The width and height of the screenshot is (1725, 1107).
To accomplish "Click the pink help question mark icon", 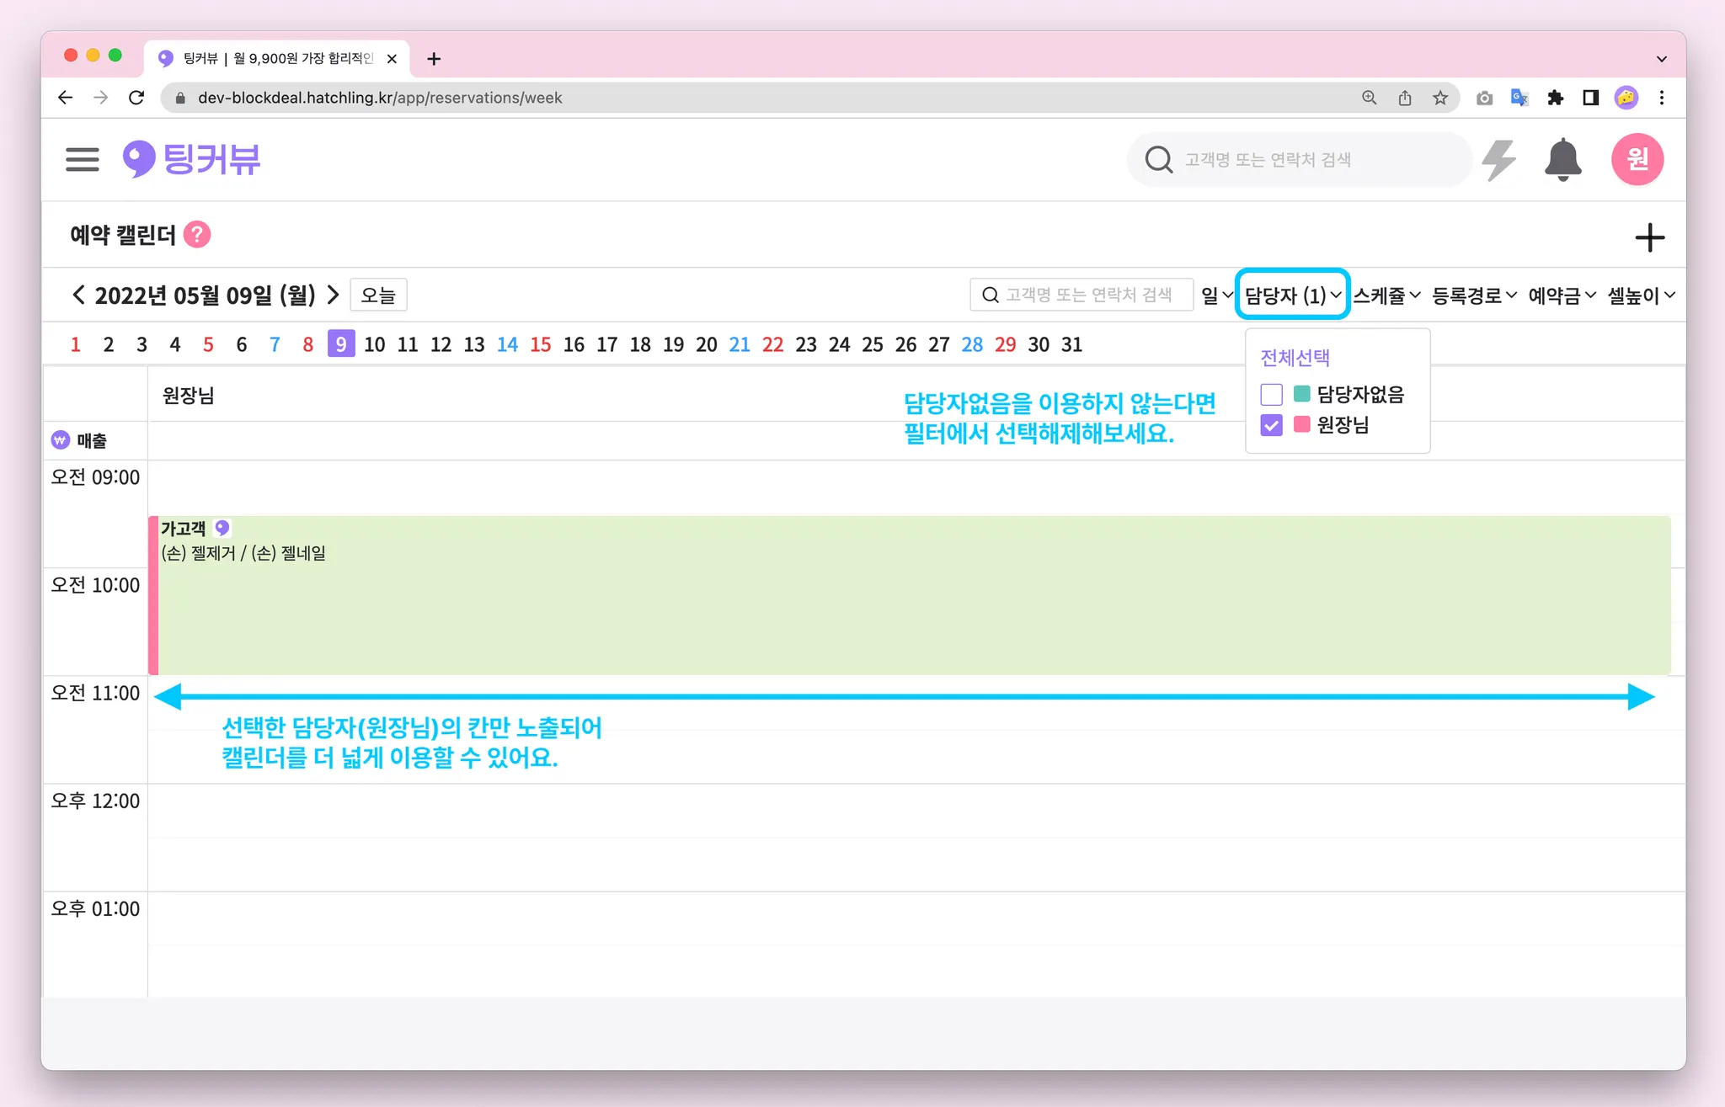I will pyautogui.click(x=197, y=235).
